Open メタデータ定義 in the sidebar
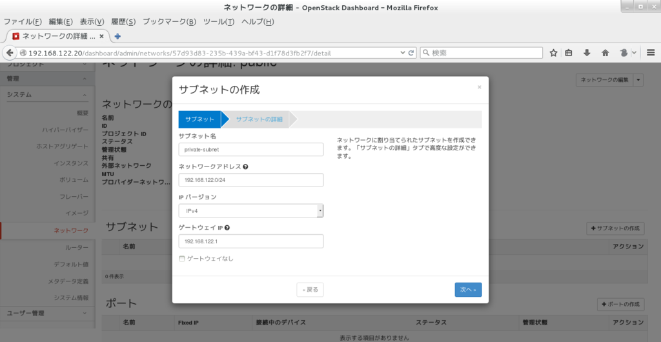The height and width of the screenshot is (342, 661). 68,281
